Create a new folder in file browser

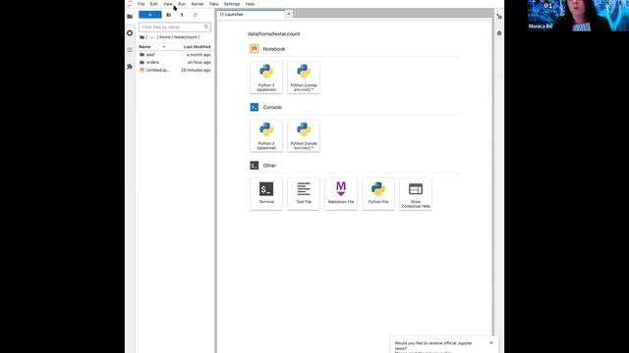168,15
